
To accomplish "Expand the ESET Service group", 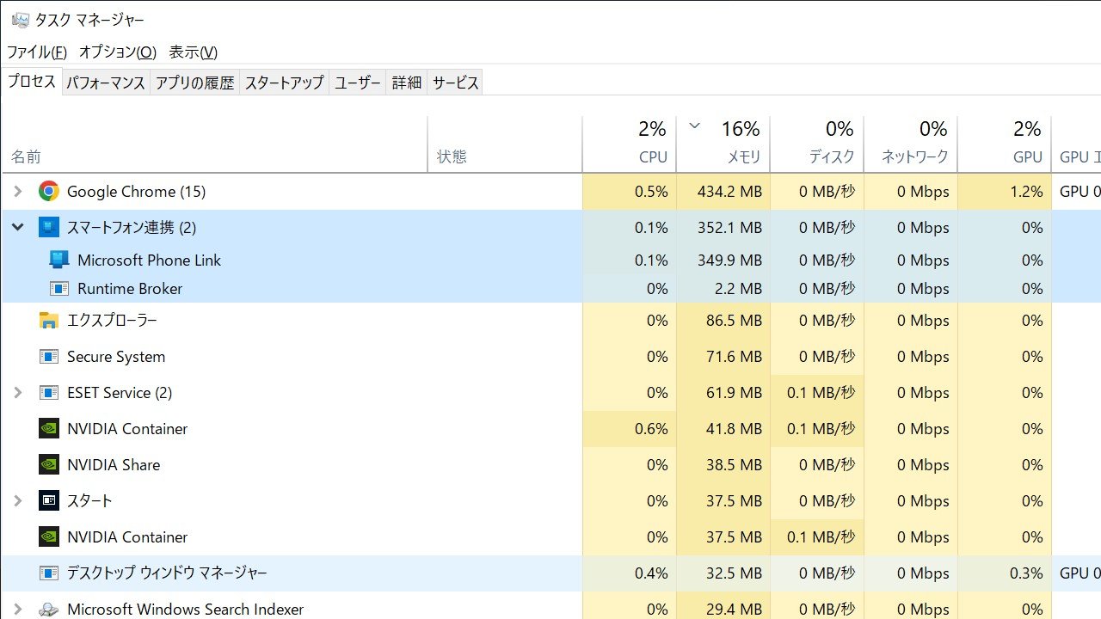I will pyautogui.click(x=17, y=393).
